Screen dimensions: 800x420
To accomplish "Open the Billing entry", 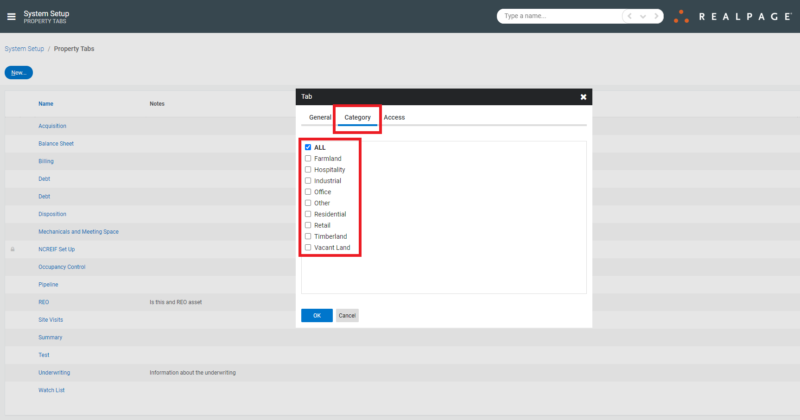I will (46, 161).
